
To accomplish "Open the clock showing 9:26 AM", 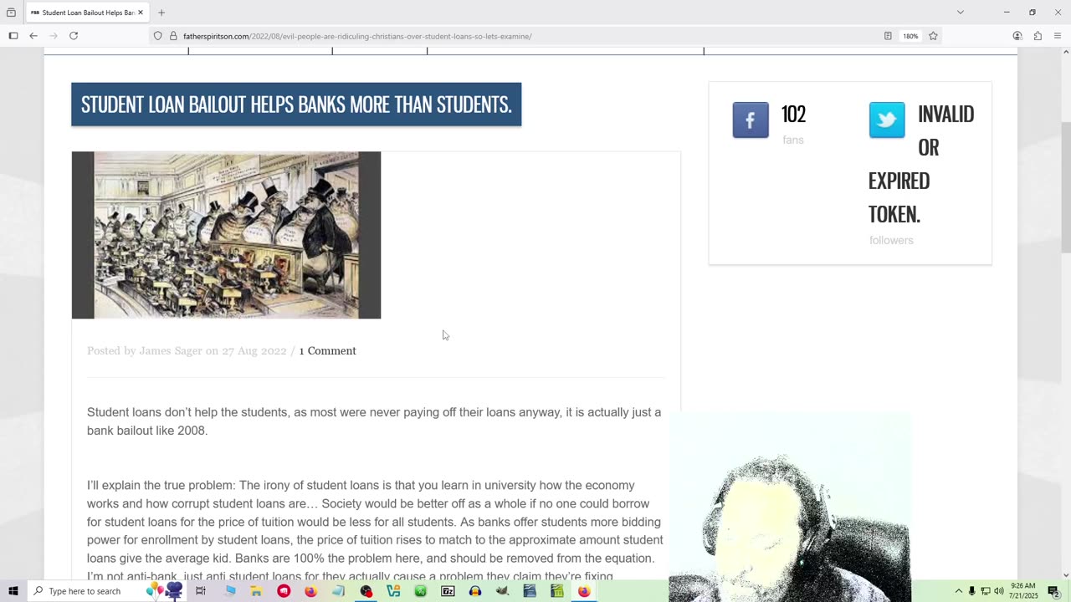I will 1024,591.
